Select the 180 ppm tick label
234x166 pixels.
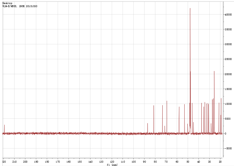pos(47,162)
